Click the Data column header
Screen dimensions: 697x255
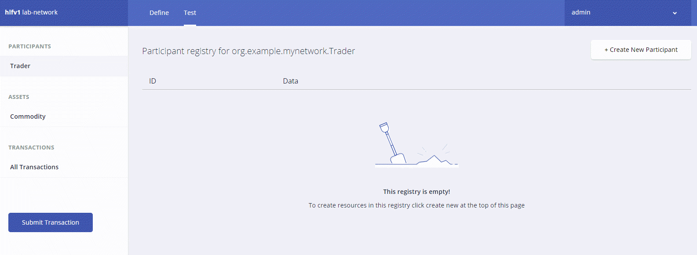[290, 81]
